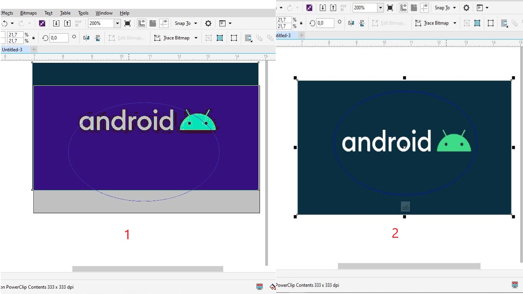The image size is (523, 294).
Task: Toggle the document grid visibility
Action: tap(153, 23)
